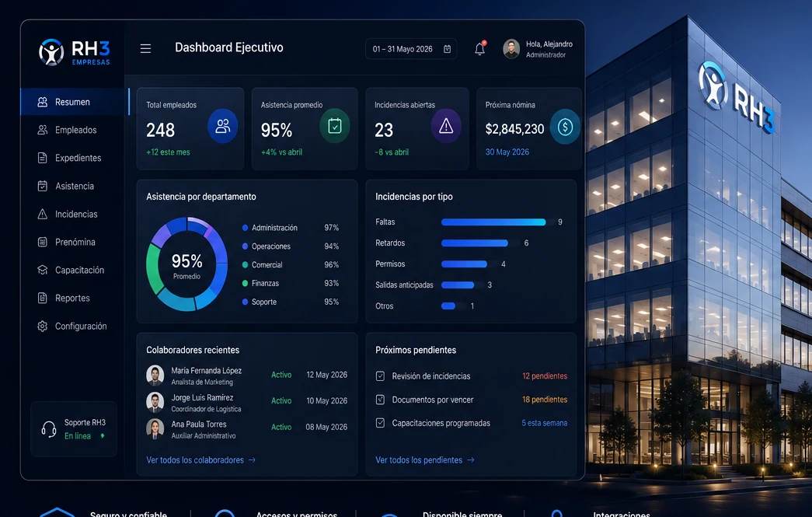
Task: Click the Incidencias warning triangle icon in sidebar
Action: [43, 214]
